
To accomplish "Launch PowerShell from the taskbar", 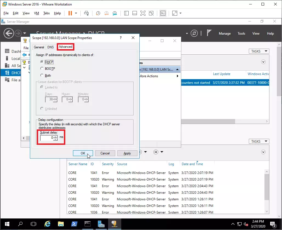I will pos(74,224).
